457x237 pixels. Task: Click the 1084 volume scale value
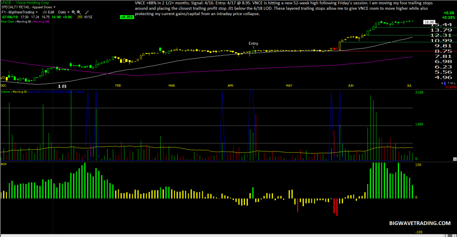pyautogui.click(x=419, y=124)
